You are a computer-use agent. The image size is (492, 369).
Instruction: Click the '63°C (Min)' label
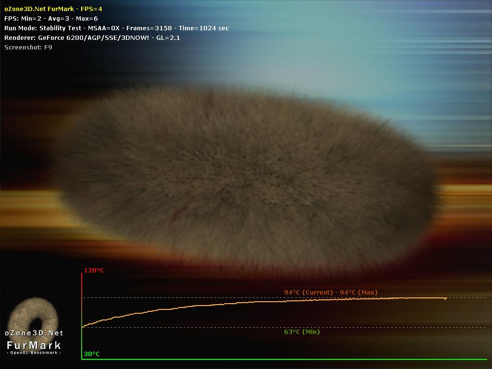(x=302, y=332)
